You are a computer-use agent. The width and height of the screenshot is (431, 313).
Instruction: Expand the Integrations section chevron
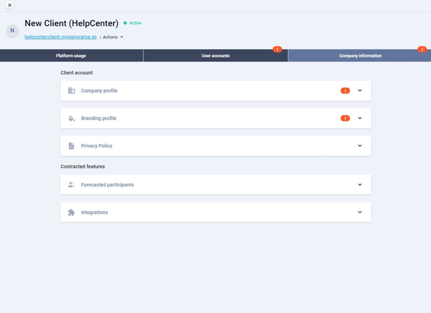[x=360, y=212]
